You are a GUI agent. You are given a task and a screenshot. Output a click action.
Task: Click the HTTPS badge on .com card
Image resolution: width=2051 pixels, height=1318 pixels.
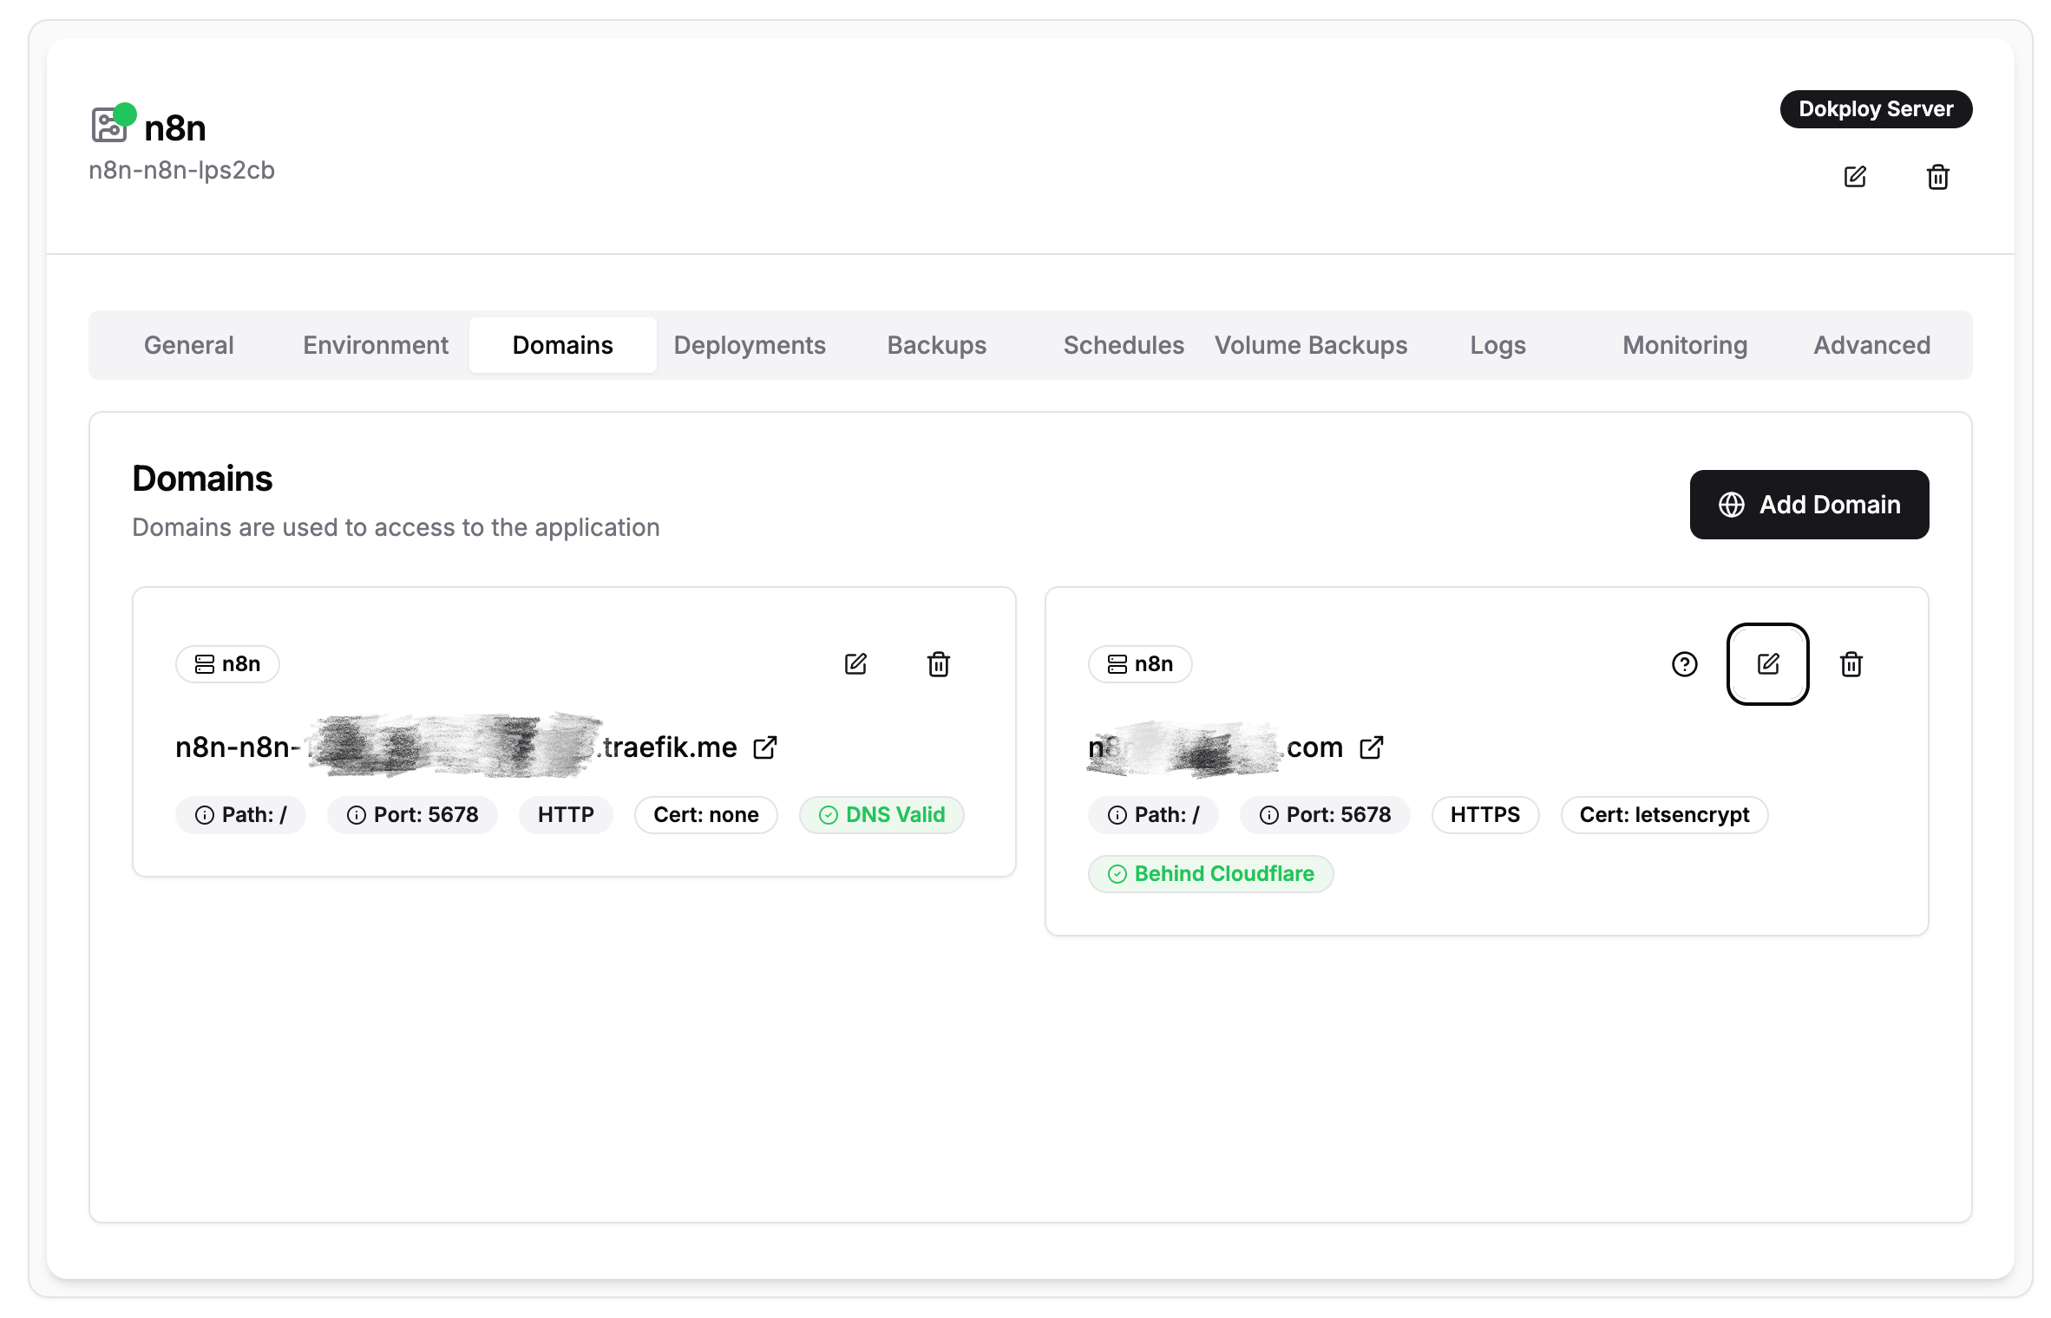[1485, 815]
